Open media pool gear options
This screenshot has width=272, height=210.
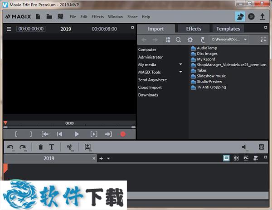pos(190,40)
